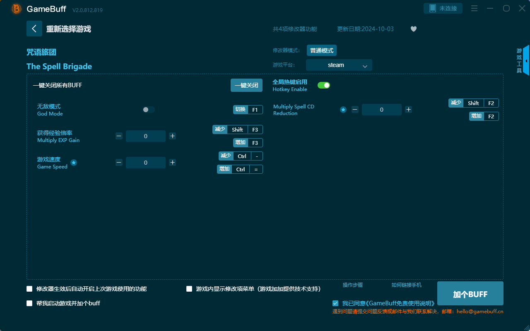The width and height of the screenshot is (530, 331).
Task: Click the favorite heart icon near update date
Action: 413,29
